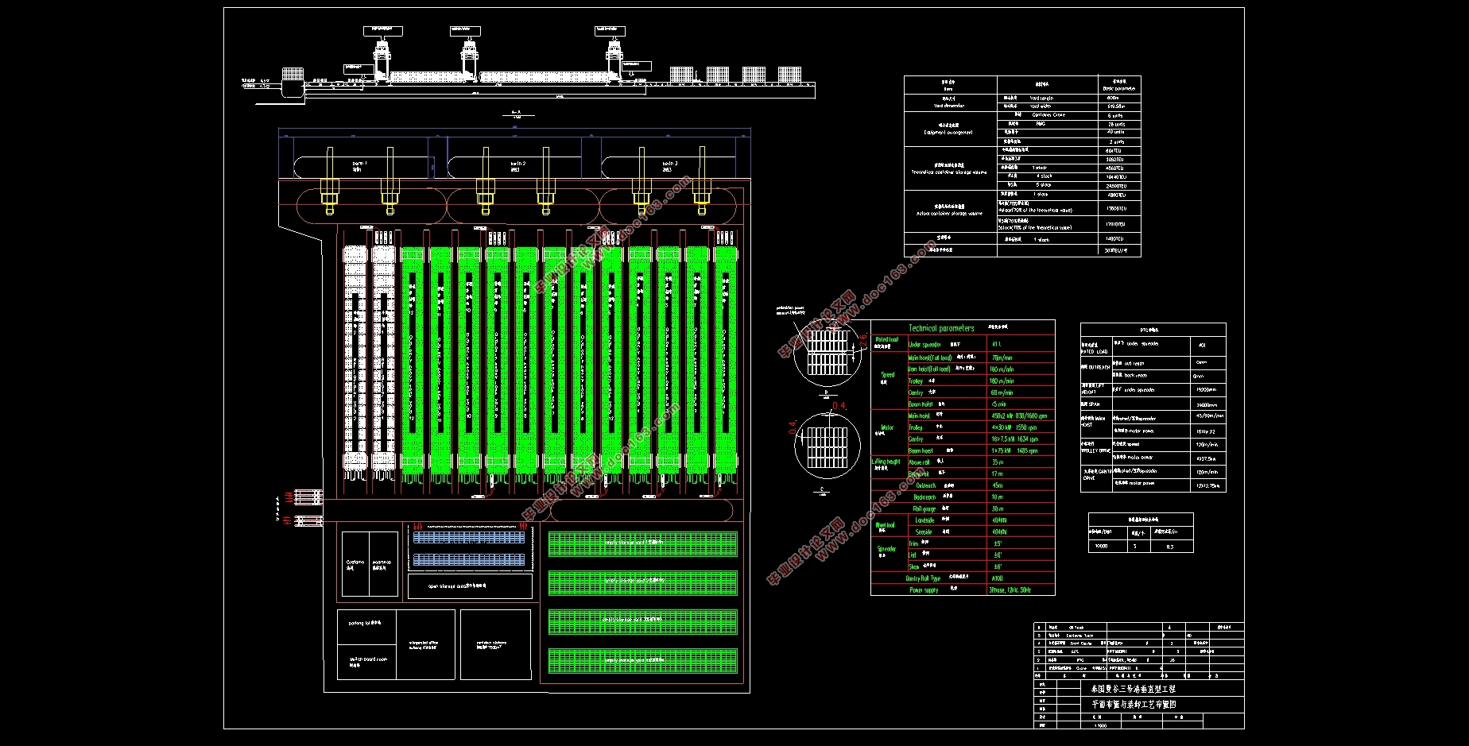Click the "switch board room" box label
This screenshot has width=1469, height=746.
tap(368, 659)
